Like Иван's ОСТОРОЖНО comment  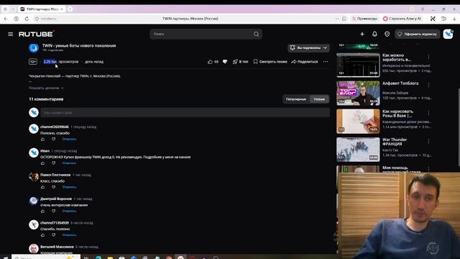[43, 163]
